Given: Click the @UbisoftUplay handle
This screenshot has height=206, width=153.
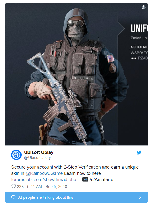Looking at the screenshot, I should click(37, 157).
